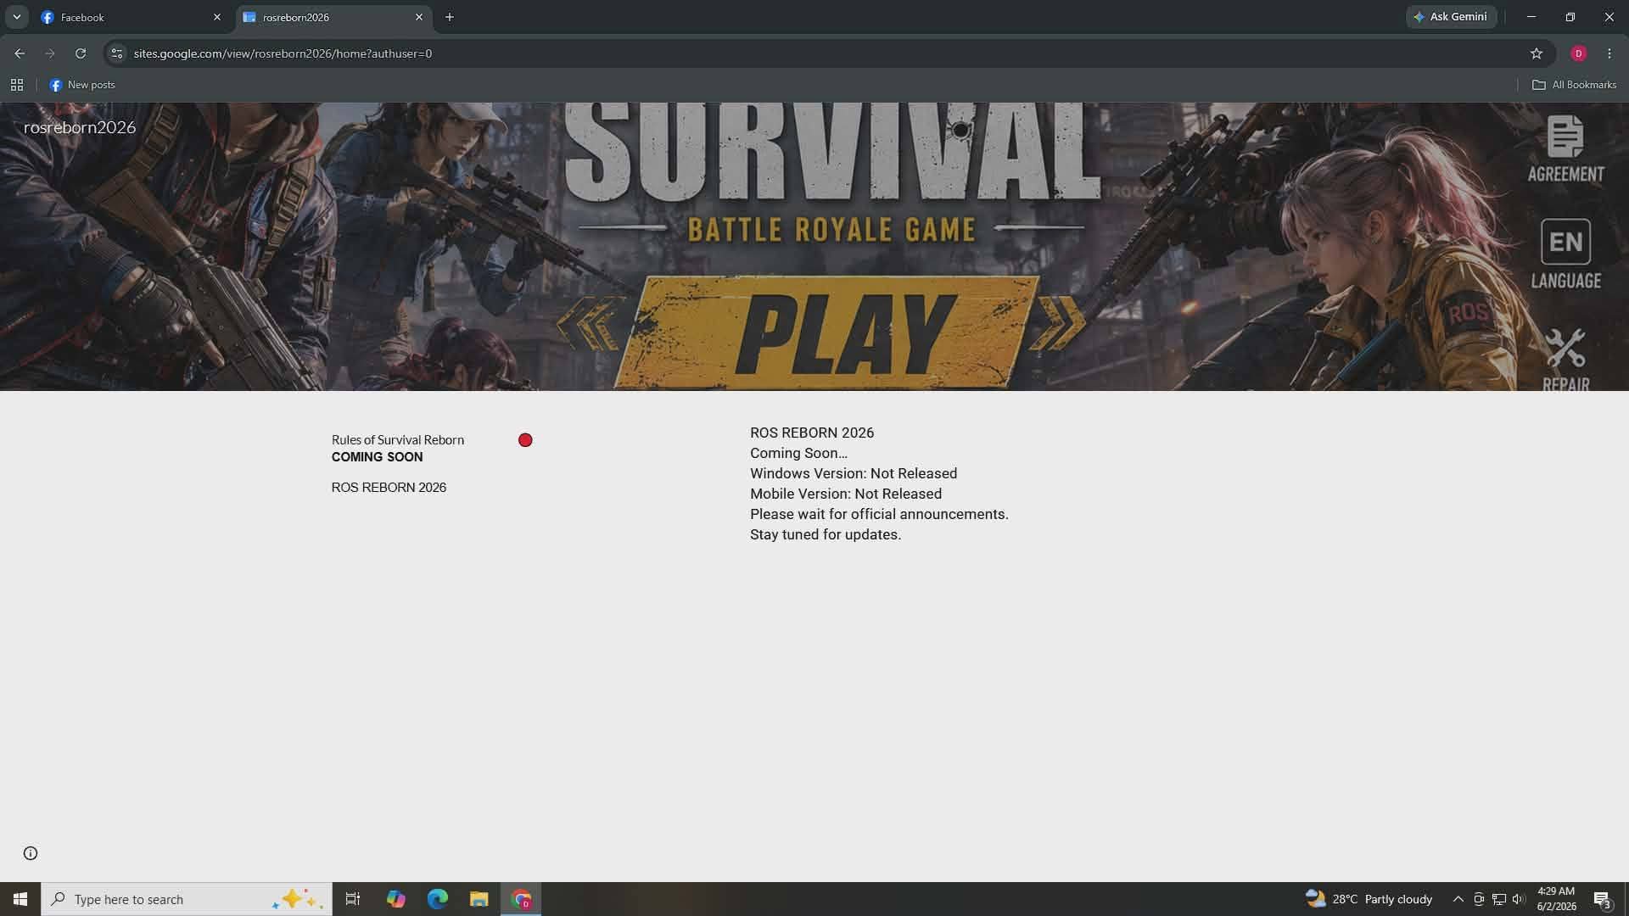Click the "Rules of Survival Reborn" text

[x=398, y=440]
